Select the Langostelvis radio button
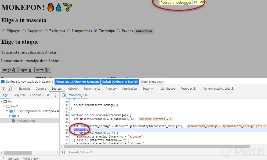 (68, 31)
